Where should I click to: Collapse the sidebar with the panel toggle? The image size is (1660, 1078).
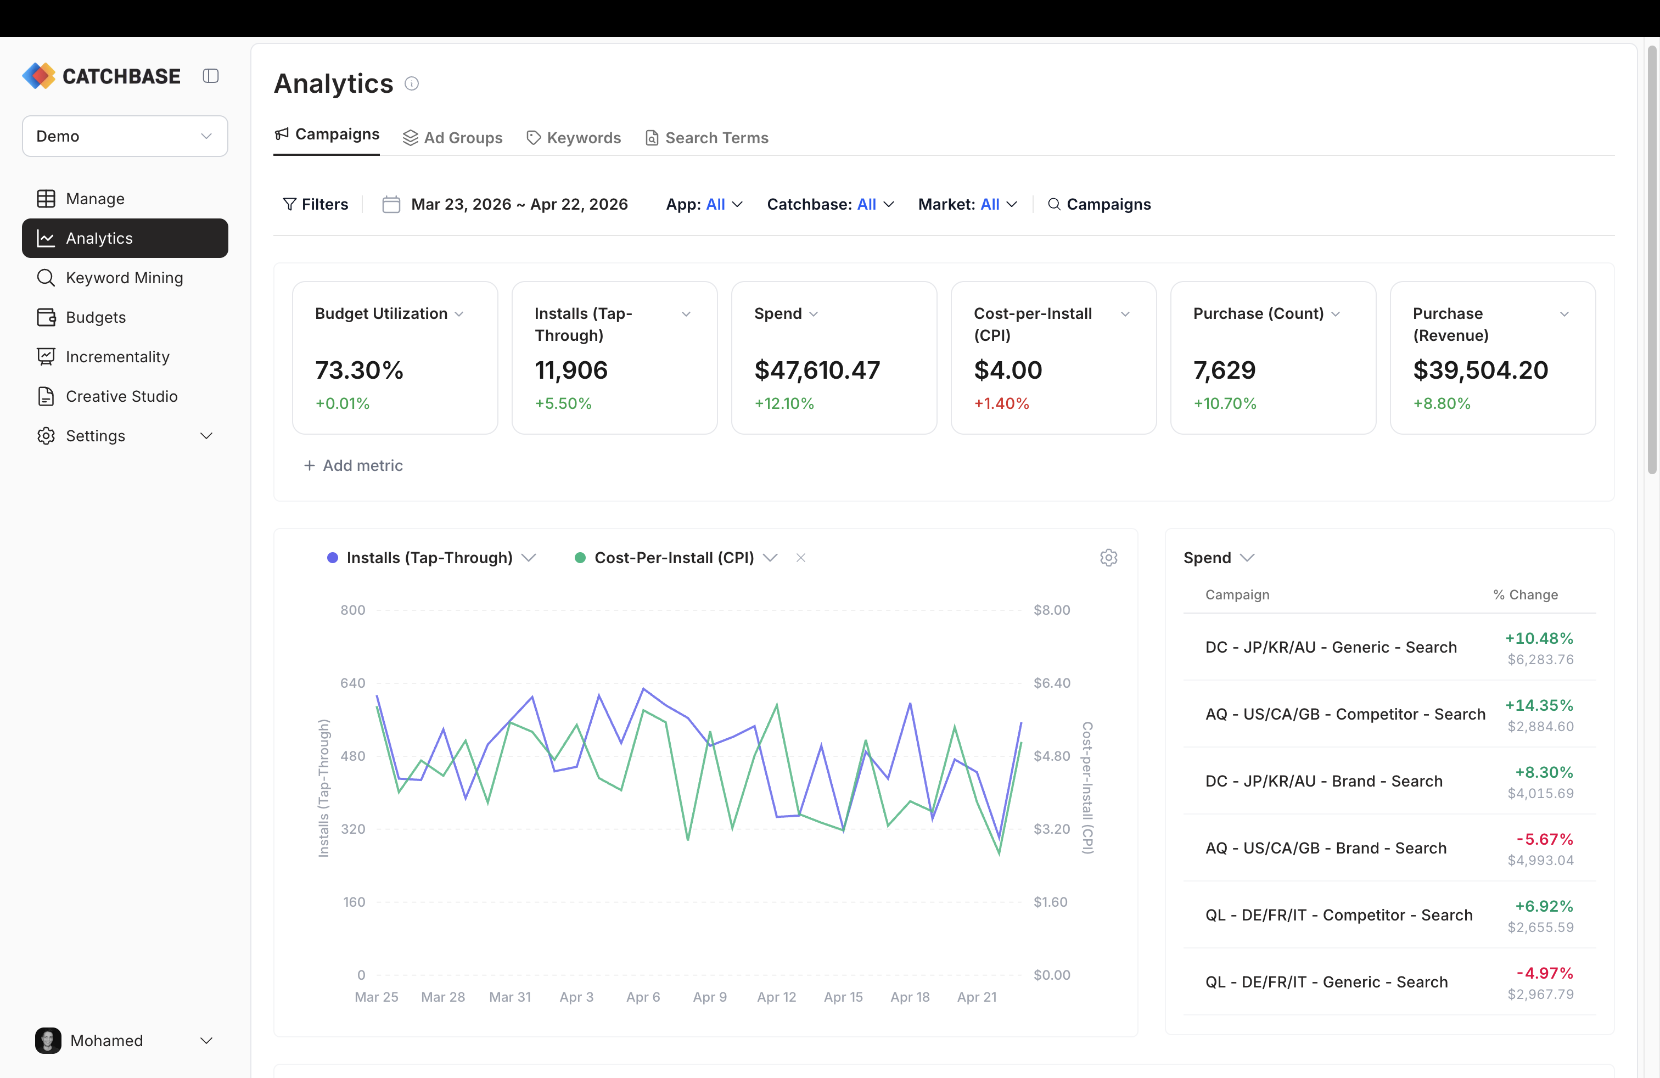[211, 75]
